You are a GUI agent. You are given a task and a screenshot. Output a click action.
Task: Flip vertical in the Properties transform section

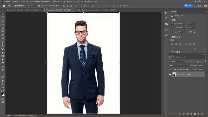[194, 32]
